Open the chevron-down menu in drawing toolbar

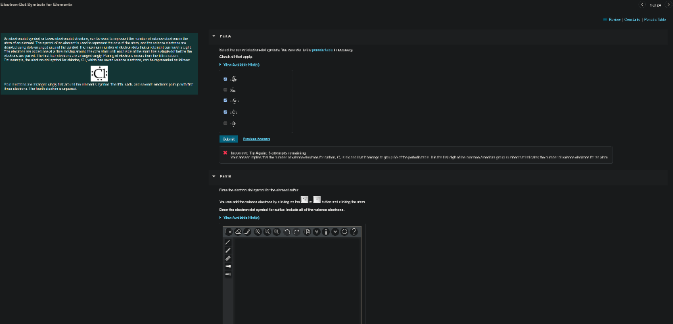click(x=335, y=232)
